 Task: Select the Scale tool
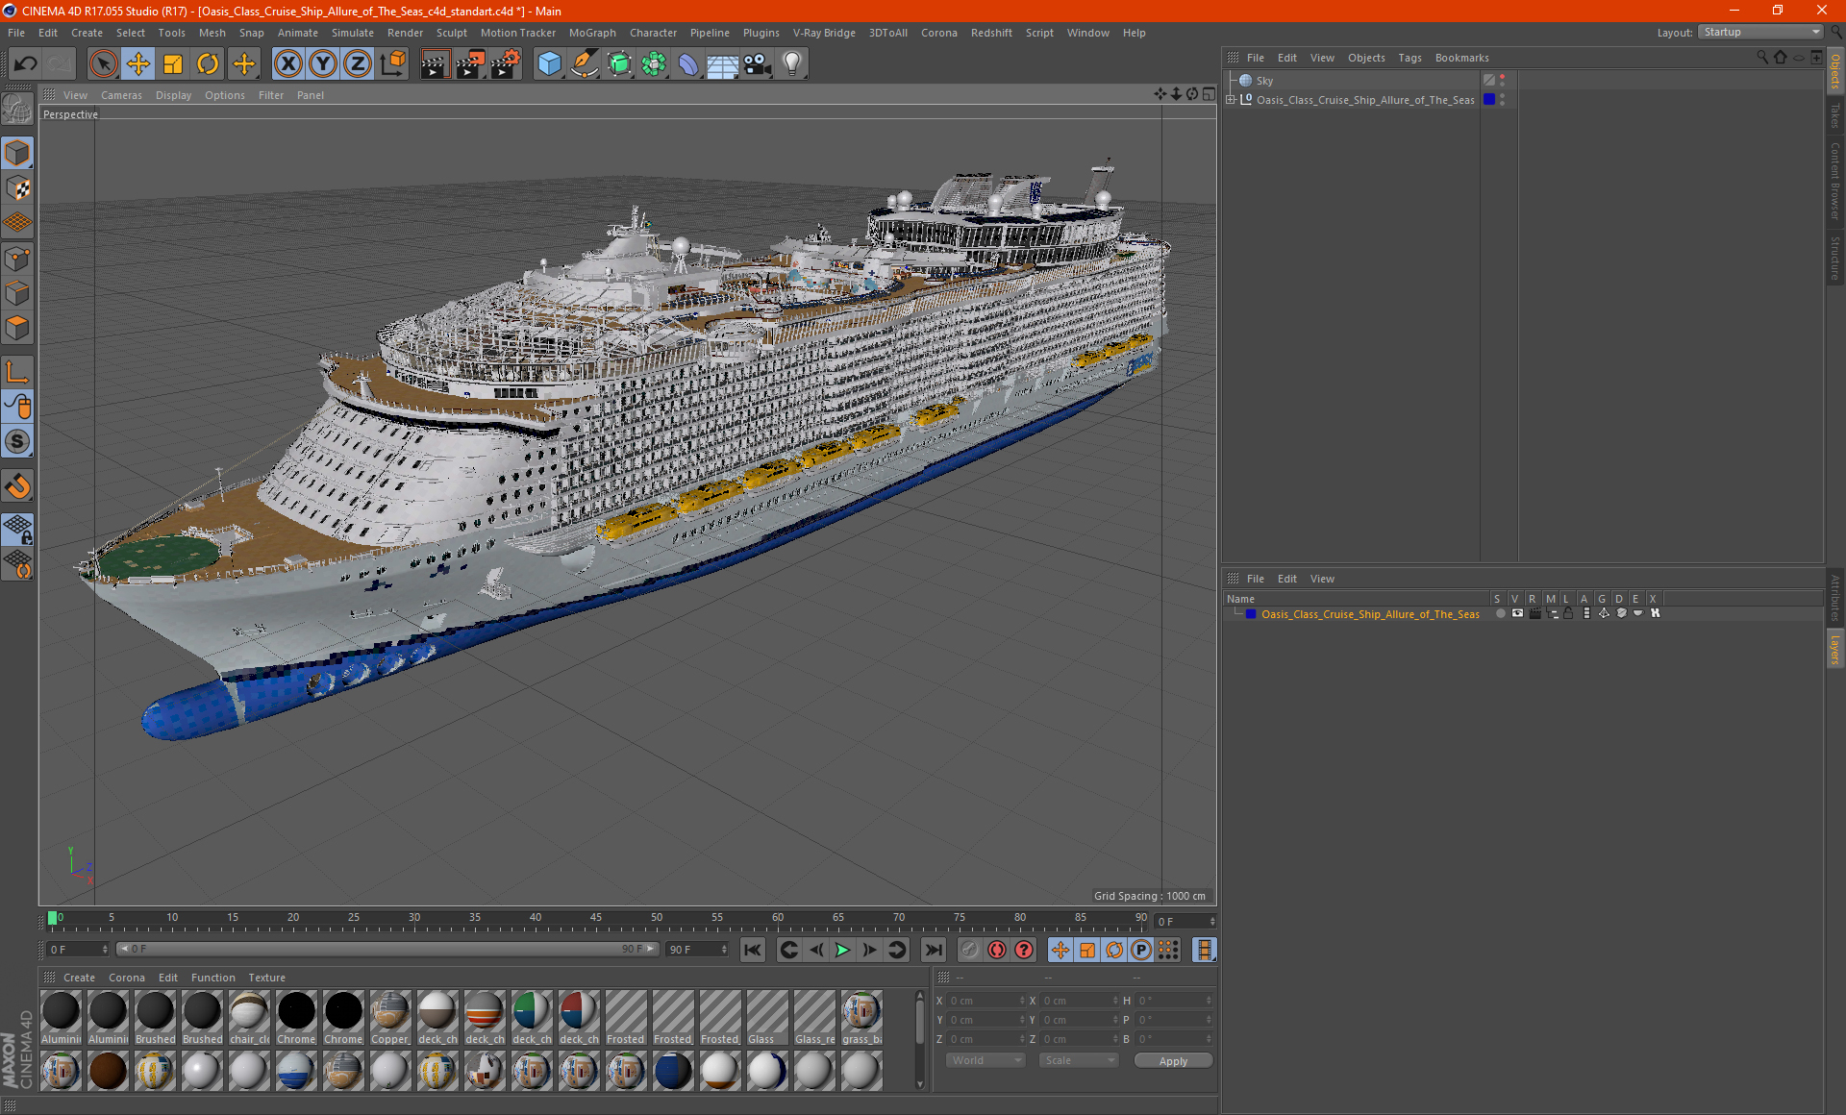point(173,64)
